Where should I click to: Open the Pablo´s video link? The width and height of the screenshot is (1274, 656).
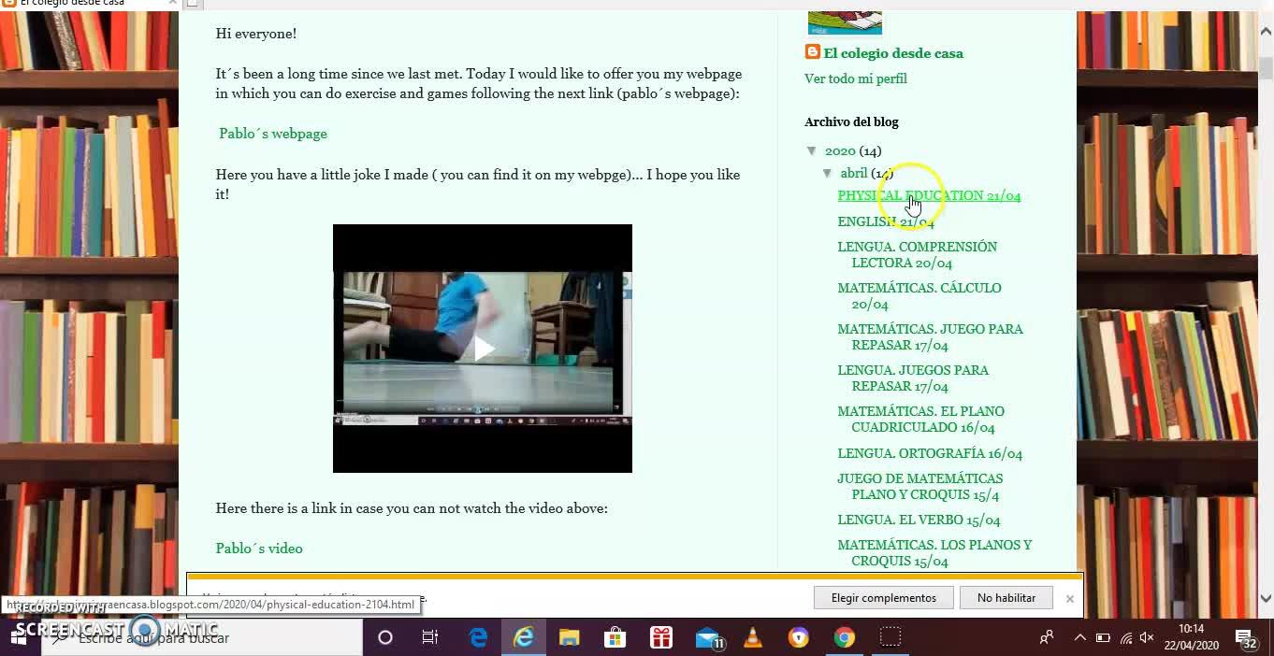(x=259, y=549)
